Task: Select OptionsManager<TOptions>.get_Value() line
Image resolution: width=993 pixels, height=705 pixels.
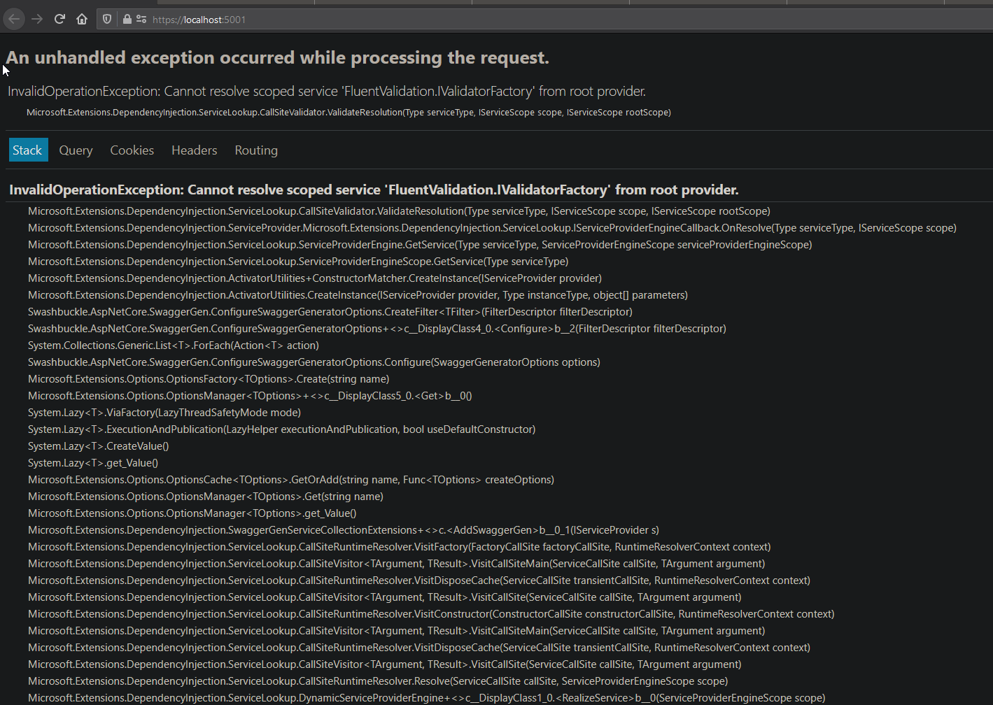Action: point(192,513)
